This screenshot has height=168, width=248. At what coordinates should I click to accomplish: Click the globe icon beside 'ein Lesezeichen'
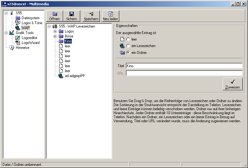[x=122, y=46]
